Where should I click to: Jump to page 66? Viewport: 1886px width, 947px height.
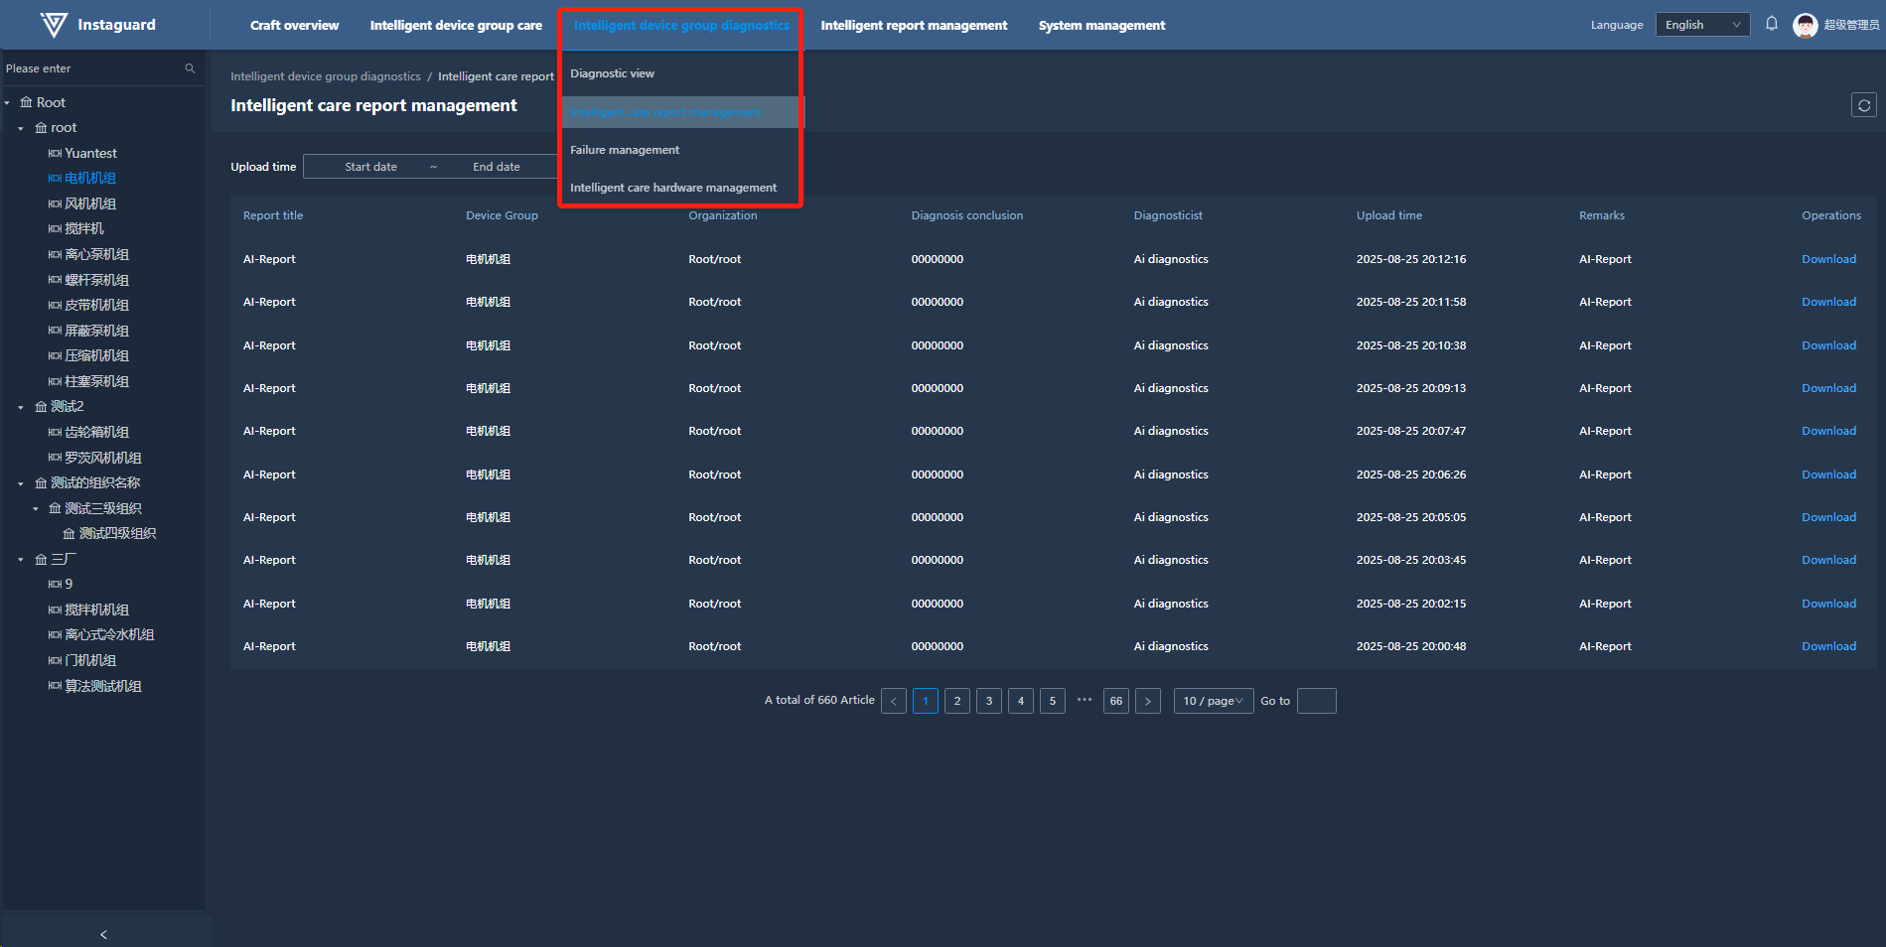click(x=1116, y=701)
